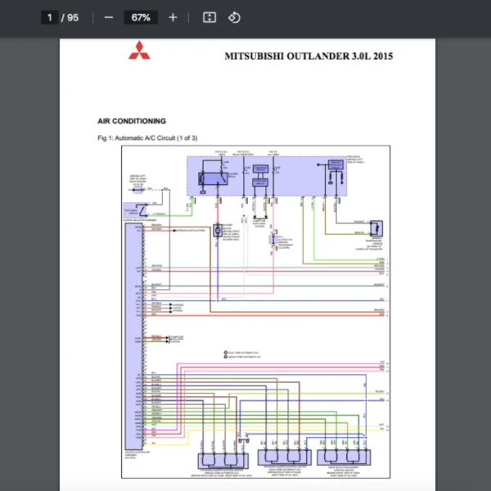Click the bottom-middle damper control motor box

[x=285, y=457]
